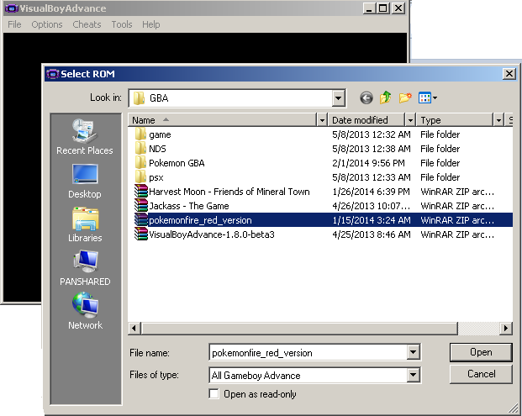Select the Pokemon GBA folder icon

pos(140,163)
